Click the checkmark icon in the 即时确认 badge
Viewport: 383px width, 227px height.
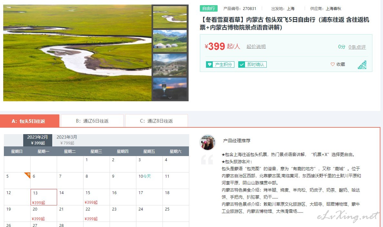click(241, 64)
